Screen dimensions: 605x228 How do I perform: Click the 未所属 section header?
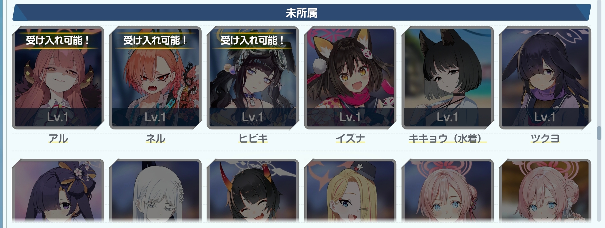coord(301,13)
